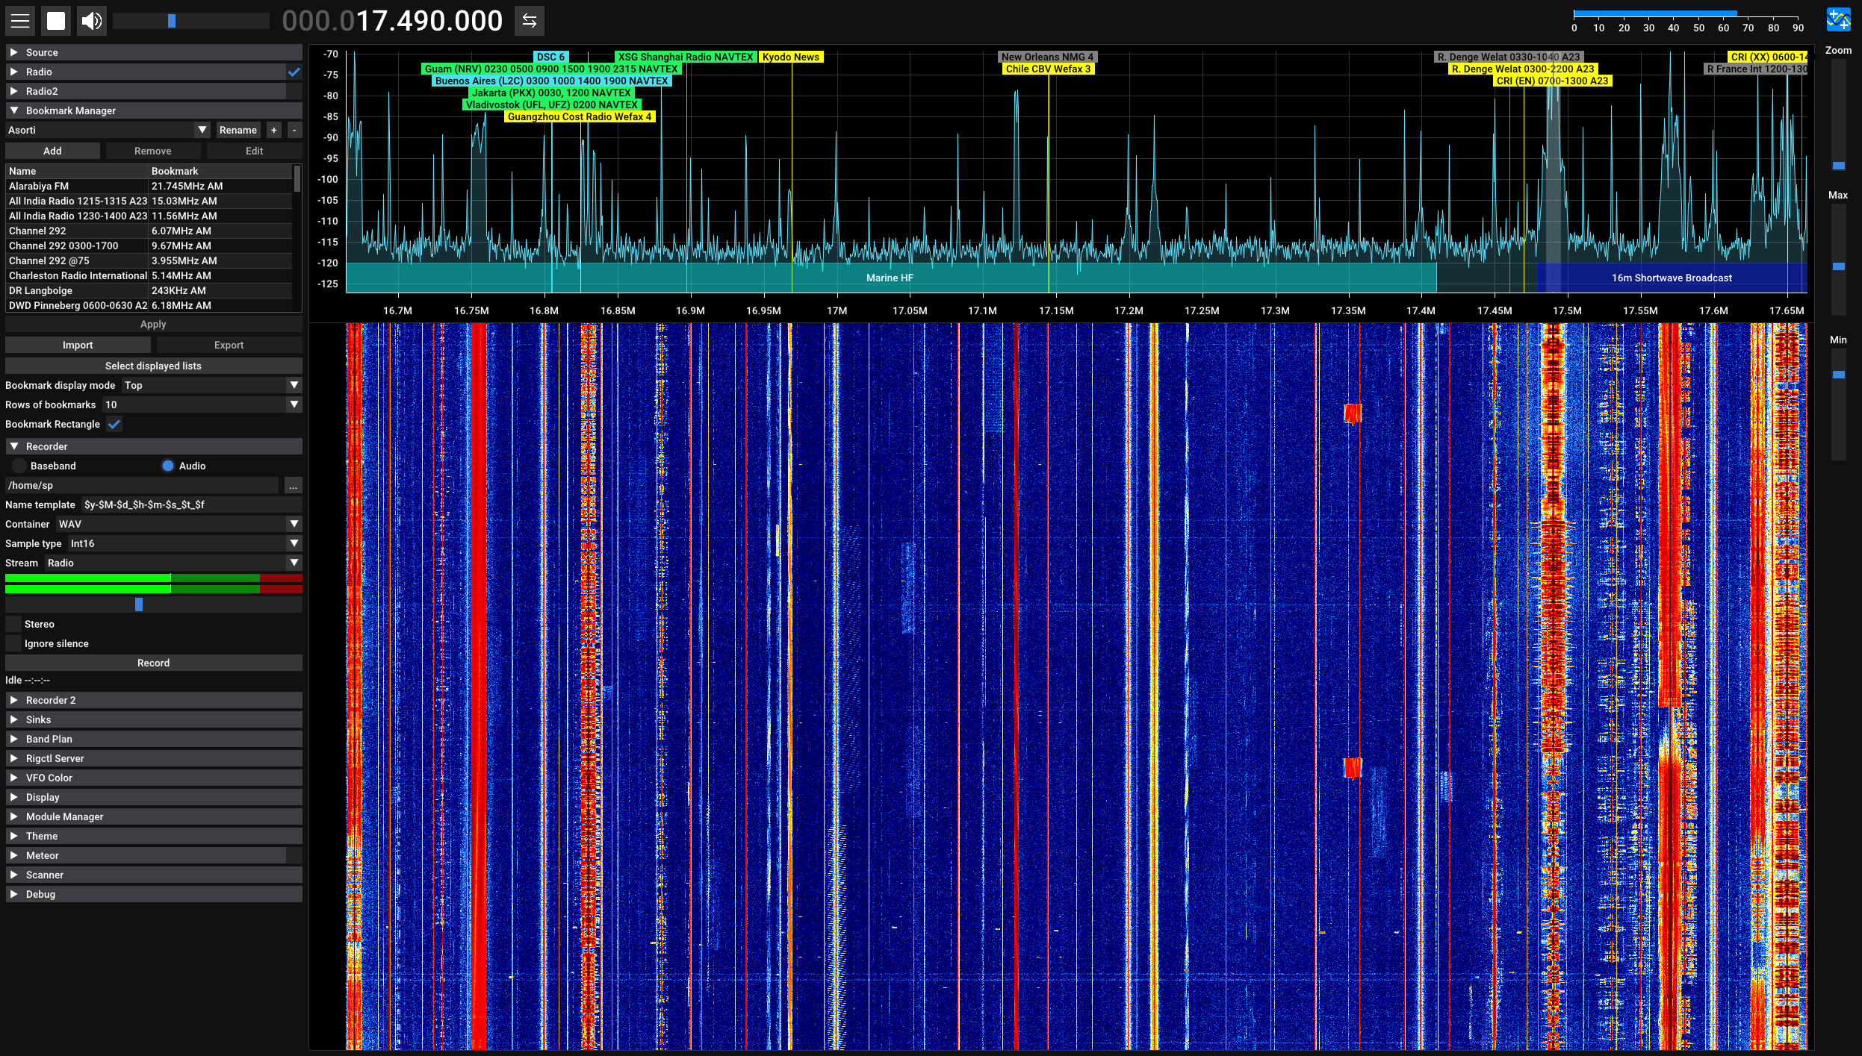
Task: Click the Rigctl Server panel icon
Action: click(x=14, y=758)
